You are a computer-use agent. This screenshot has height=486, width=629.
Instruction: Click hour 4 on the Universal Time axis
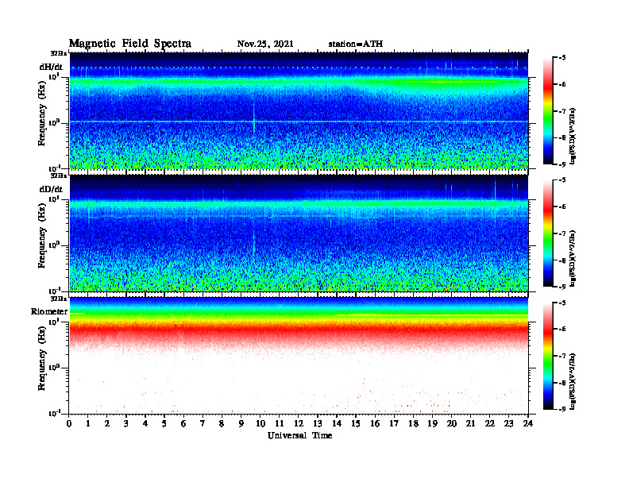point(145,424)
